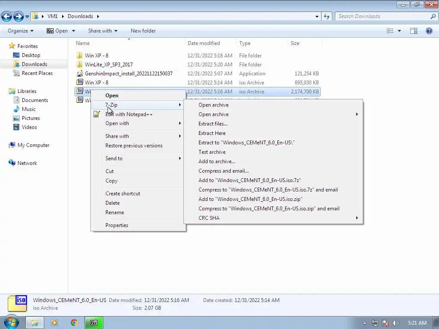Open the Windows Start orb

11,322
